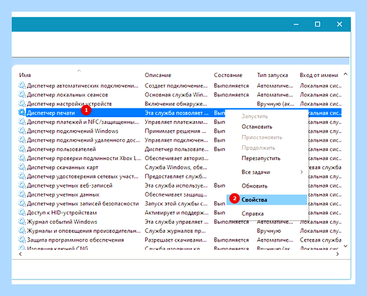Viewport: 367px width, 296px height.
Task: Click gear icon of Журнал событий Windows
Action: click(x=22, y=221)
